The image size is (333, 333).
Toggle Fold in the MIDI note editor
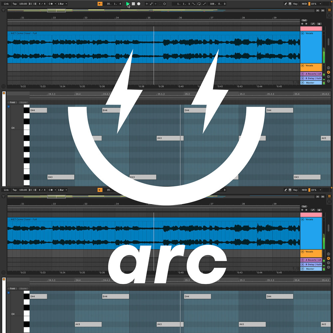(x=12, y=102)
